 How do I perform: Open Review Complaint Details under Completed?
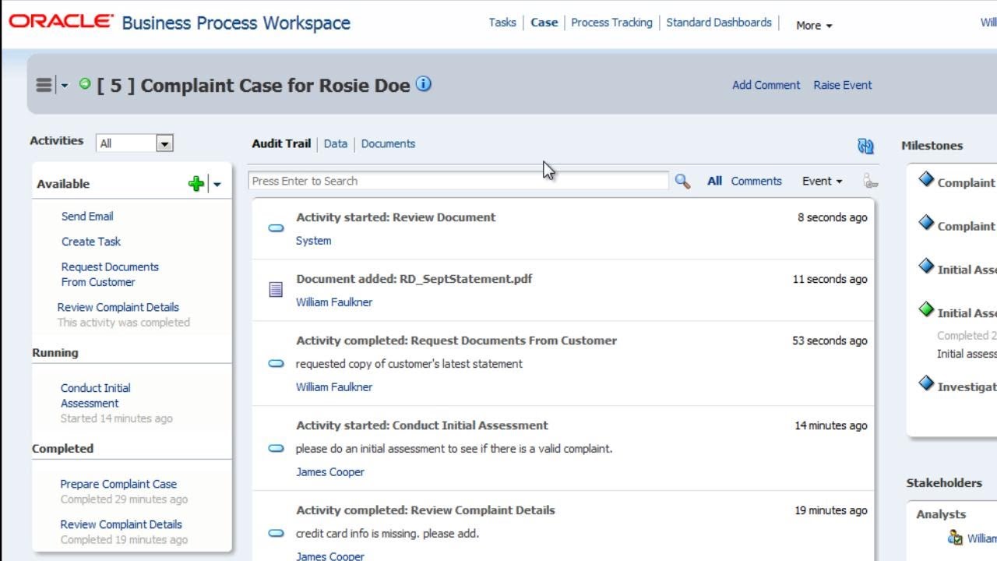click(x=122, y=524)
